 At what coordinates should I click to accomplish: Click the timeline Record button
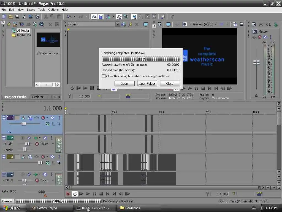(x=68, y=194)
